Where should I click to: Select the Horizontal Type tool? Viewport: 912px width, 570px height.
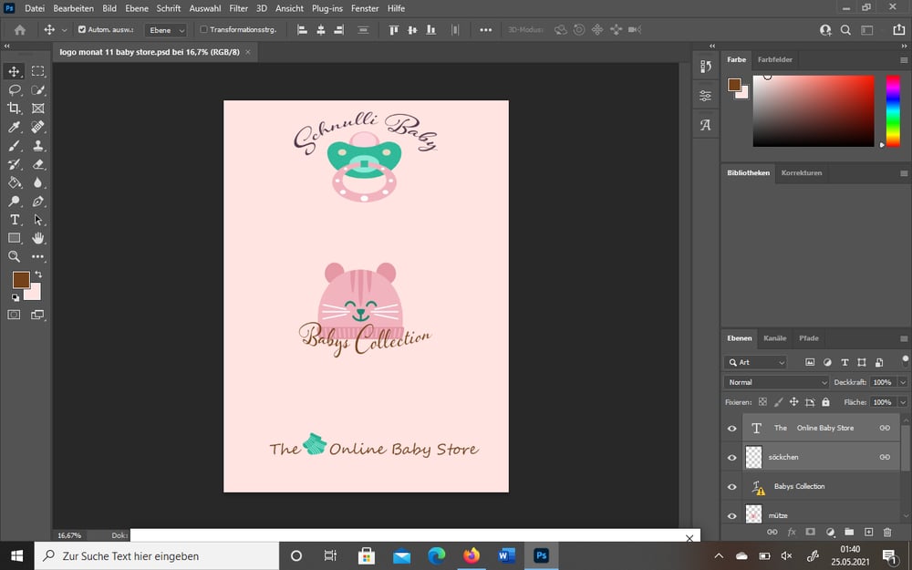14,220
